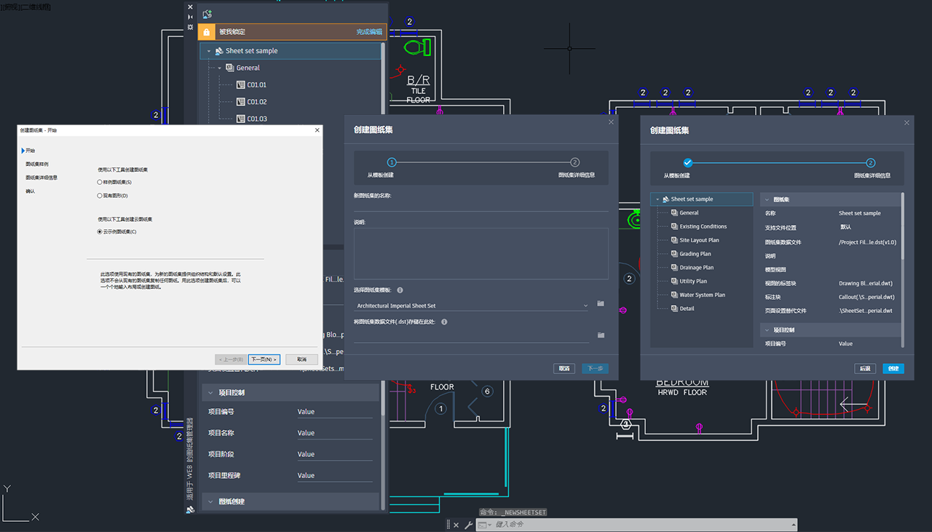Browse storage location folder icon
This screenshot has width=932, height=532.
pyautogui.click(x=601, y=335)
